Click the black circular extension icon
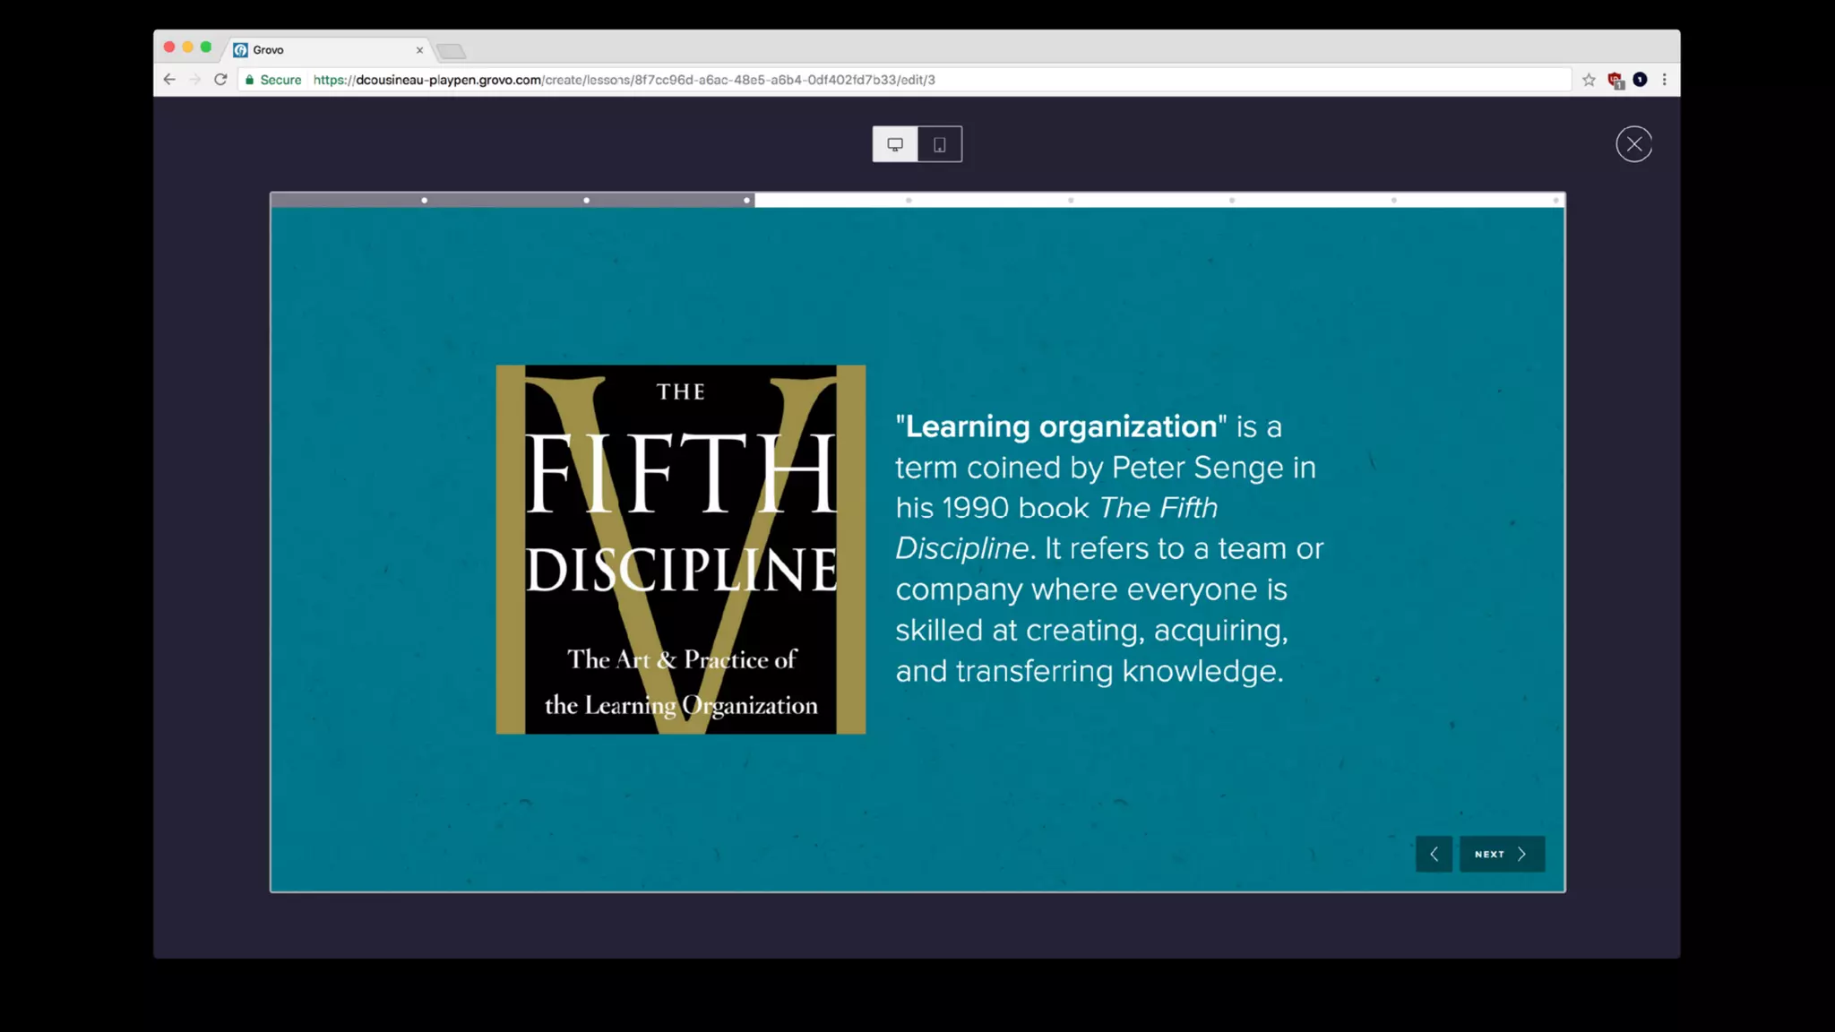The height and width of the screenshot is (1032, 1835). 1640,80
